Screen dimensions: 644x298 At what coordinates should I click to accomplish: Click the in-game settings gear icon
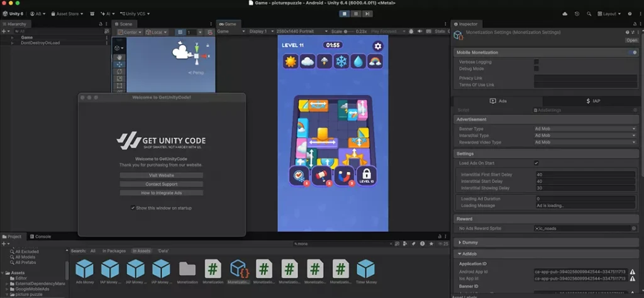[x=378, y=46]
